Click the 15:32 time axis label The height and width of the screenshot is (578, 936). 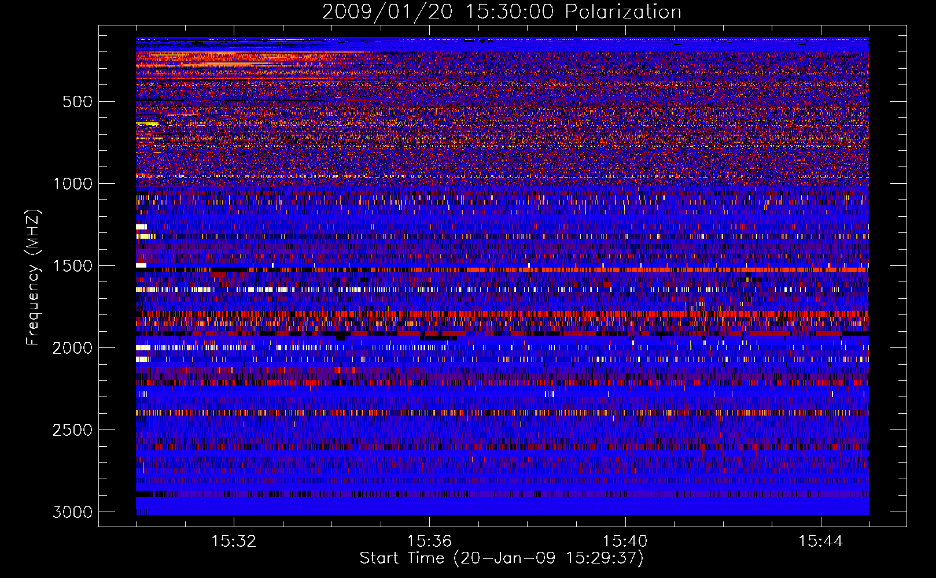234,542
